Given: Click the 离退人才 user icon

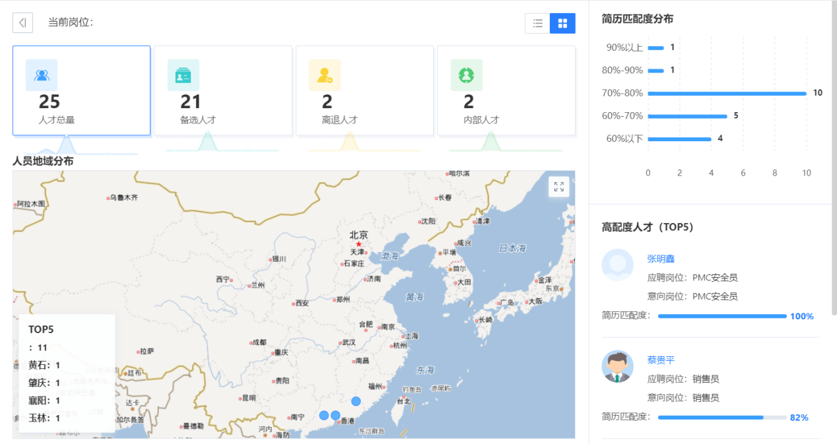Looking at the screenshot, I should coord(325,75).
